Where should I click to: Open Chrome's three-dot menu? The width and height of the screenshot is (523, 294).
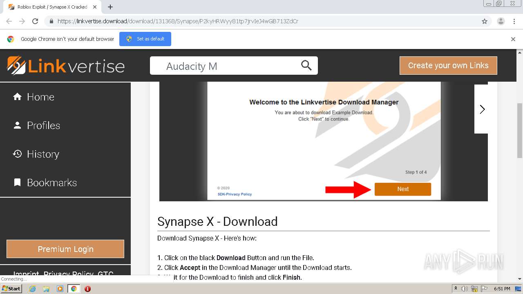(514, 21)
